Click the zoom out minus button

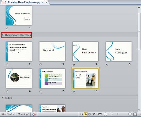105,114
